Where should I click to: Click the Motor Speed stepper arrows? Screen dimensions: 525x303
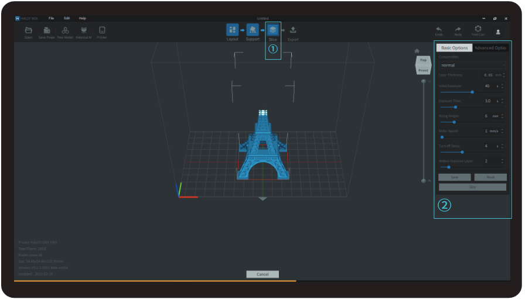coord(502,131)
